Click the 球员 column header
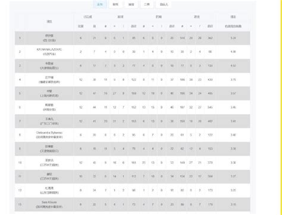This screenshot has height=215, width=282. click(49, 21)
